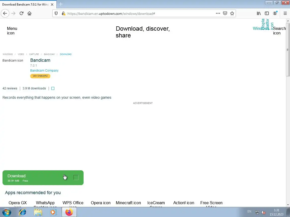Open the taskbar clock and date
This screenshot has width=290, height=217.
[x=276, y=212]
